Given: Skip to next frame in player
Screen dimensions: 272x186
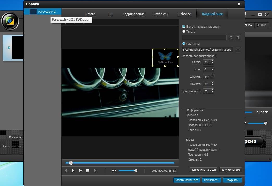Looking at the screenshot, I should pos(95,171).
